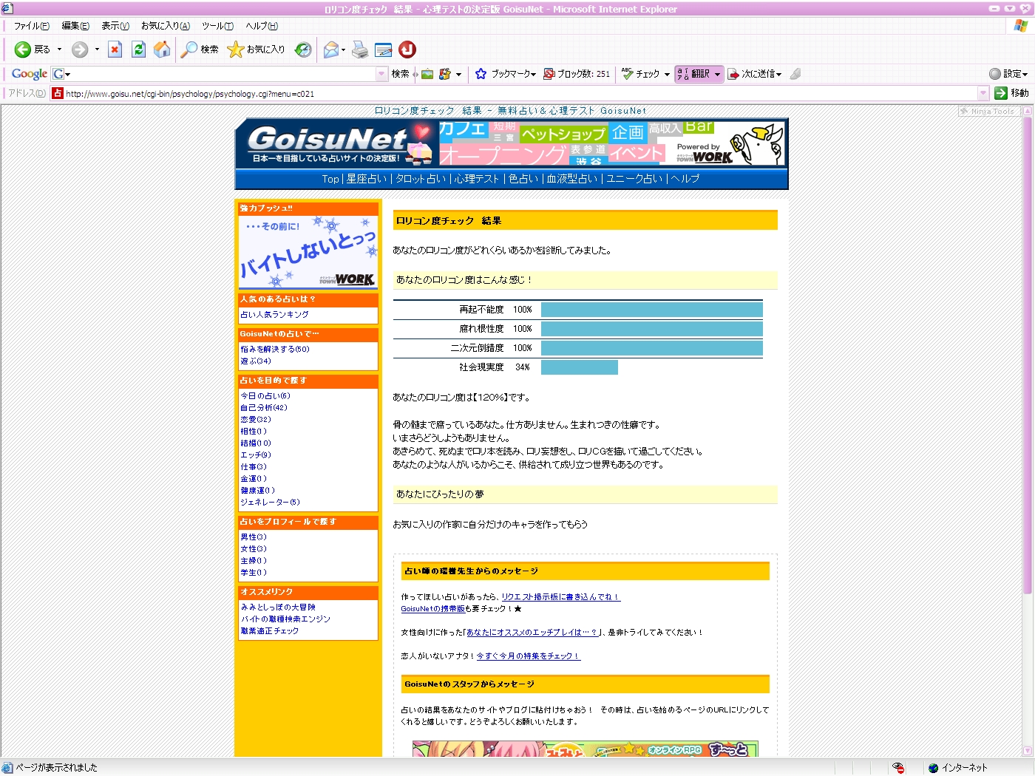The image size is (1035, 776).
Task: Click the Google toolbar blocks icon beside image search
Action: tap(445, 74)
